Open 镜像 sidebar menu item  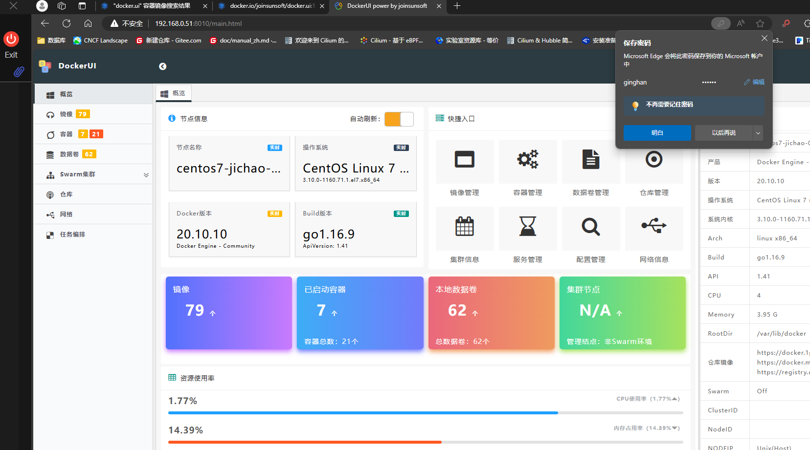tap(93, 114)
